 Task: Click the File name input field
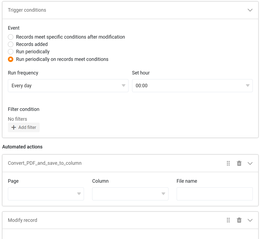[214, 194]
